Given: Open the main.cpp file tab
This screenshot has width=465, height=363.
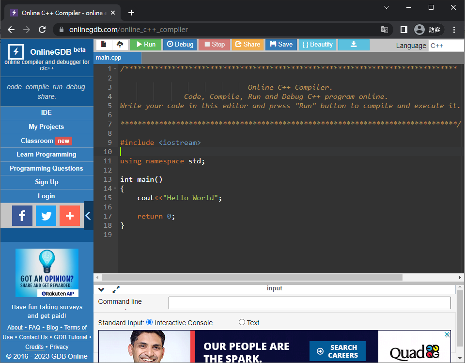Looking at the screenshot, I should coord(108,58).
